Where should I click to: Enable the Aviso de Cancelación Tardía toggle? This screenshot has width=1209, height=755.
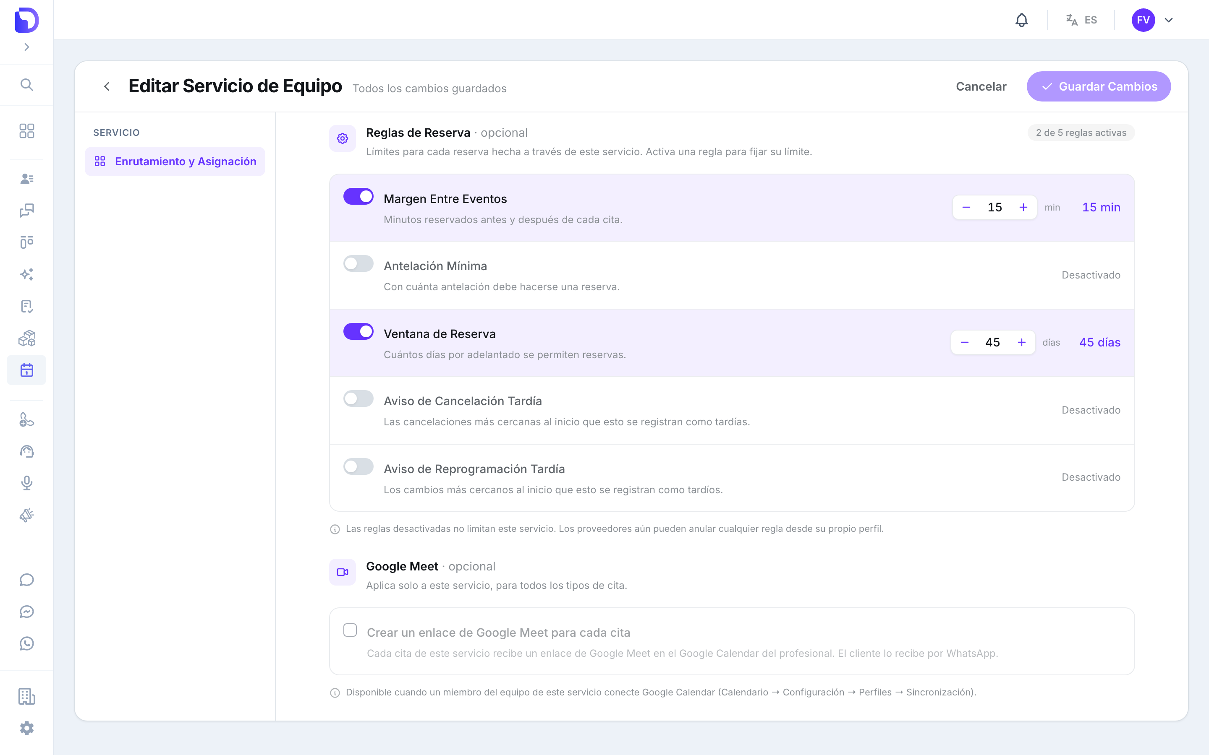[x=358, y=398]
